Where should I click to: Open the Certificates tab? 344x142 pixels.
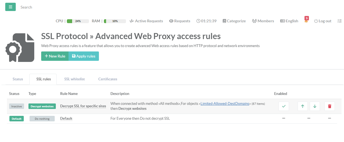107,79
